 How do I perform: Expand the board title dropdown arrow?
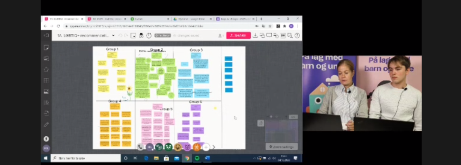click(113, 35)
